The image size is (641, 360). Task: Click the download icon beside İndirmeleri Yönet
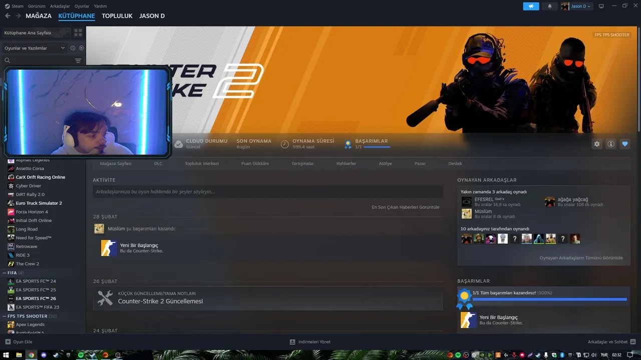pyautogui.click(x=292, y=342)
